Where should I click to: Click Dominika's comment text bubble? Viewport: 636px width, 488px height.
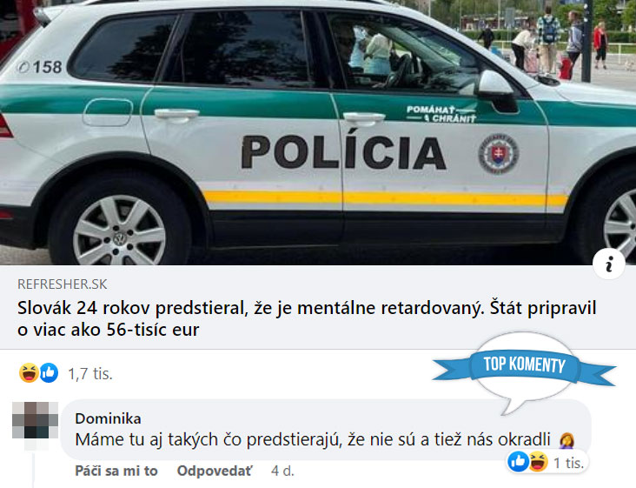point(326,430)
